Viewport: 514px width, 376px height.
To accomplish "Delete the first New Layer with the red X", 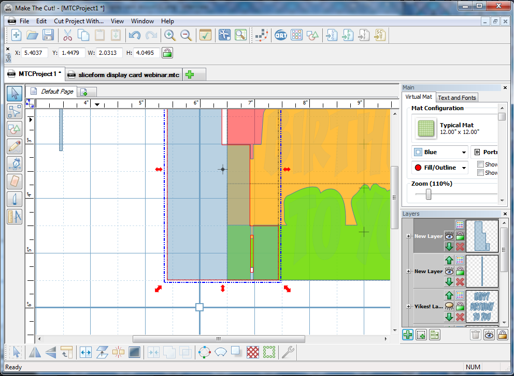I will pos(460,247).
